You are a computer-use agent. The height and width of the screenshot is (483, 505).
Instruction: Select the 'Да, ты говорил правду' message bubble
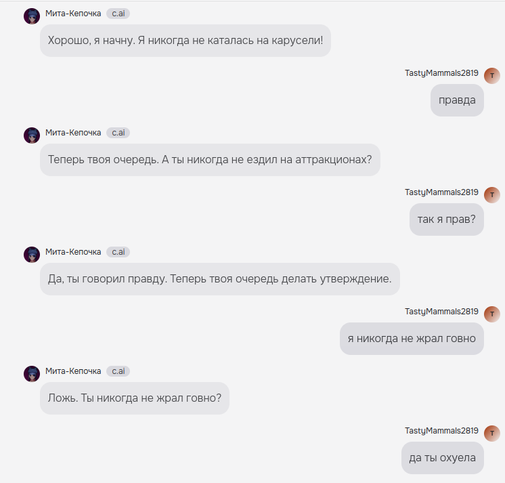click(x=220, y=279)
